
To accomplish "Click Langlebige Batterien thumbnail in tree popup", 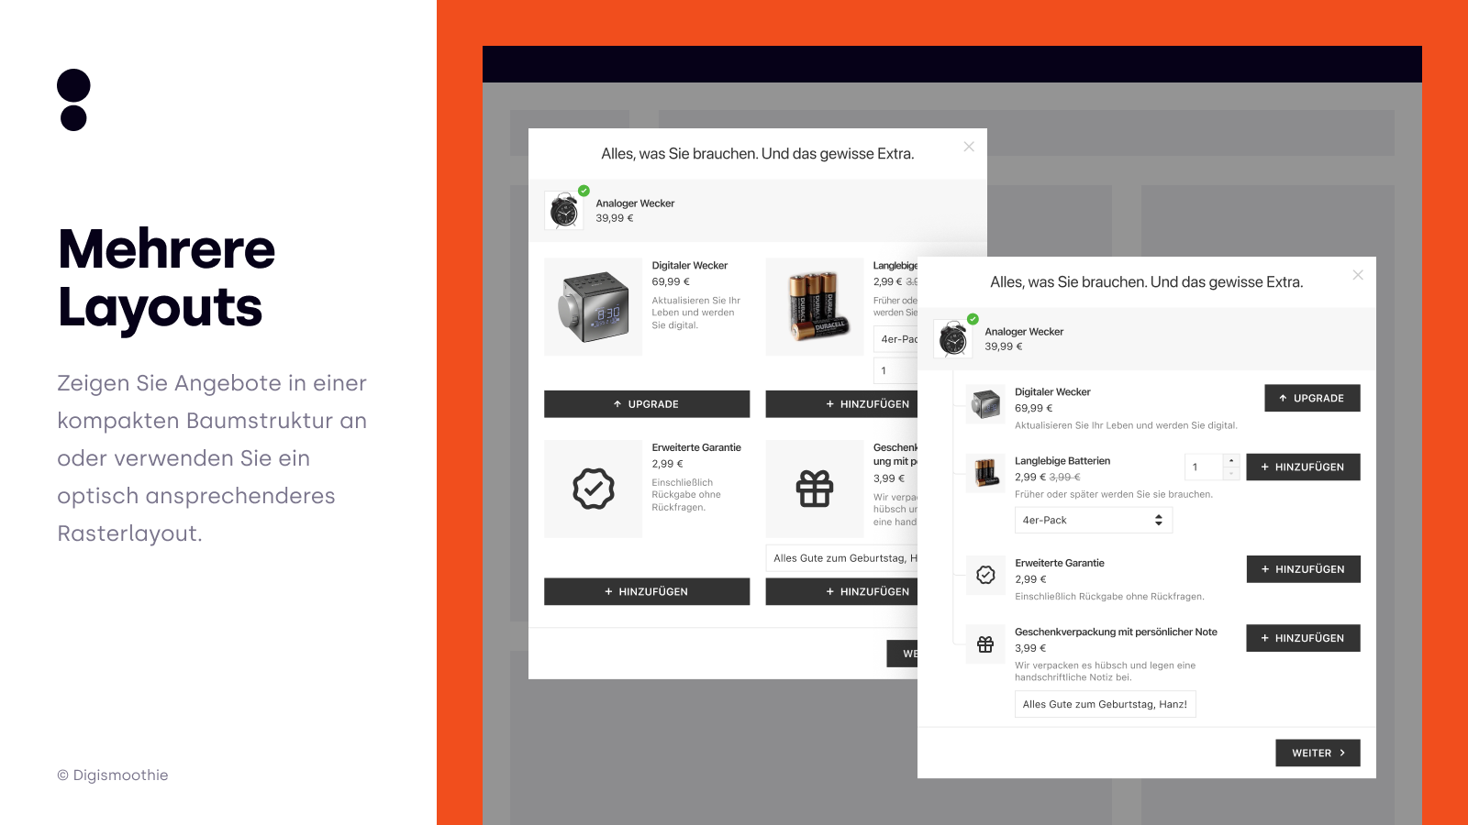I will (x=985, y=473).
